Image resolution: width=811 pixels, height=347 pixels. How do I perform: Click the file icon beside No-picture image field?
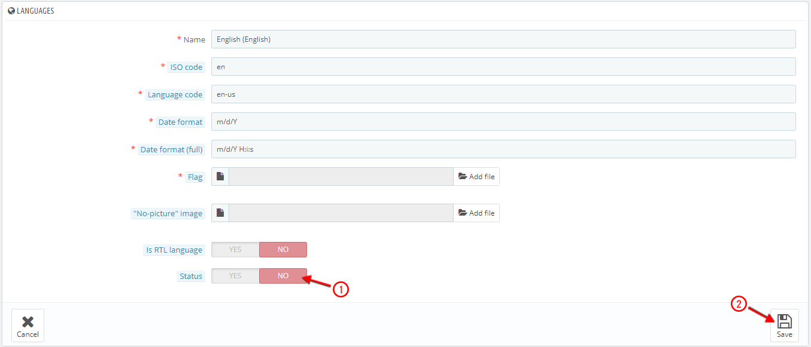[220, 213]
